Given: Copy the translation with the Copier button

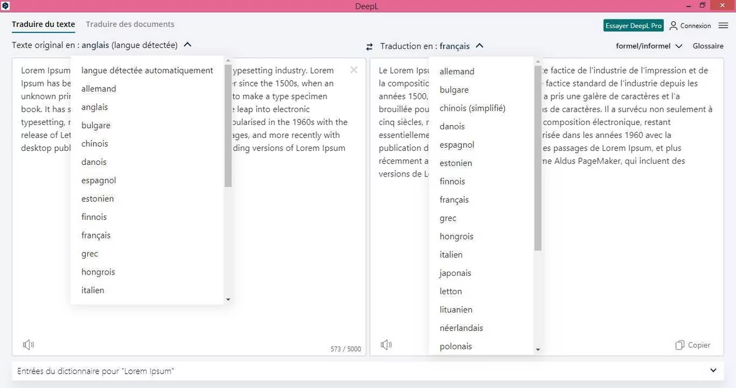Looking at the screenshot, I should click(692, 345).
